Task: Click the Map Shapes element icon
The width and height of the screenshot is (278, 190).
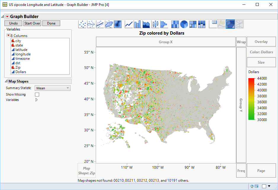Action: click(x=230, y=24)
